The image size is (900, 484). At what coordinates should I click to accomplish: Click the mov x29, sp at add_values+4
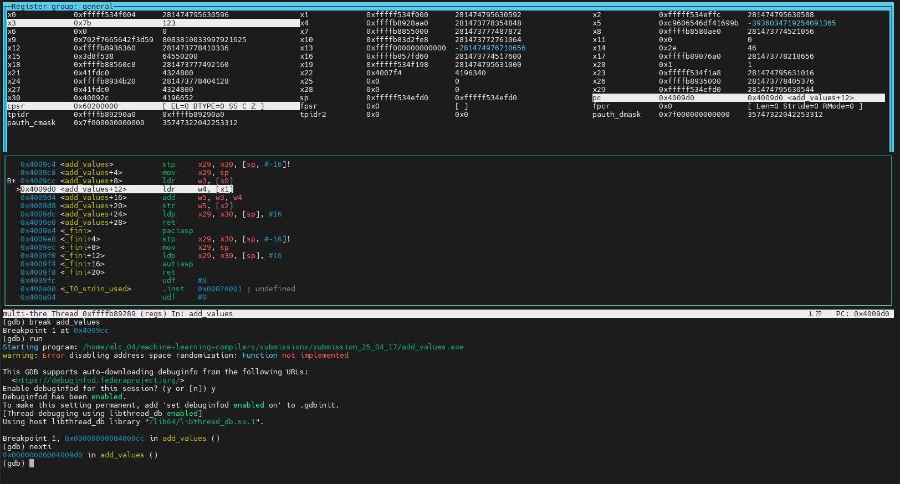[125, 173]
